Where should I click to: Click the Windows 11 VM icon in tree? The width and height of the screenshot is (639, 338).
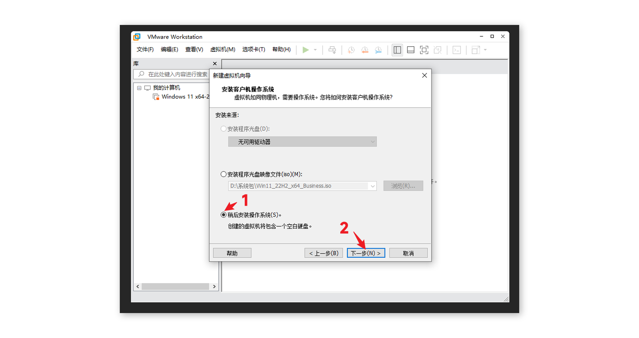point(156,97)
